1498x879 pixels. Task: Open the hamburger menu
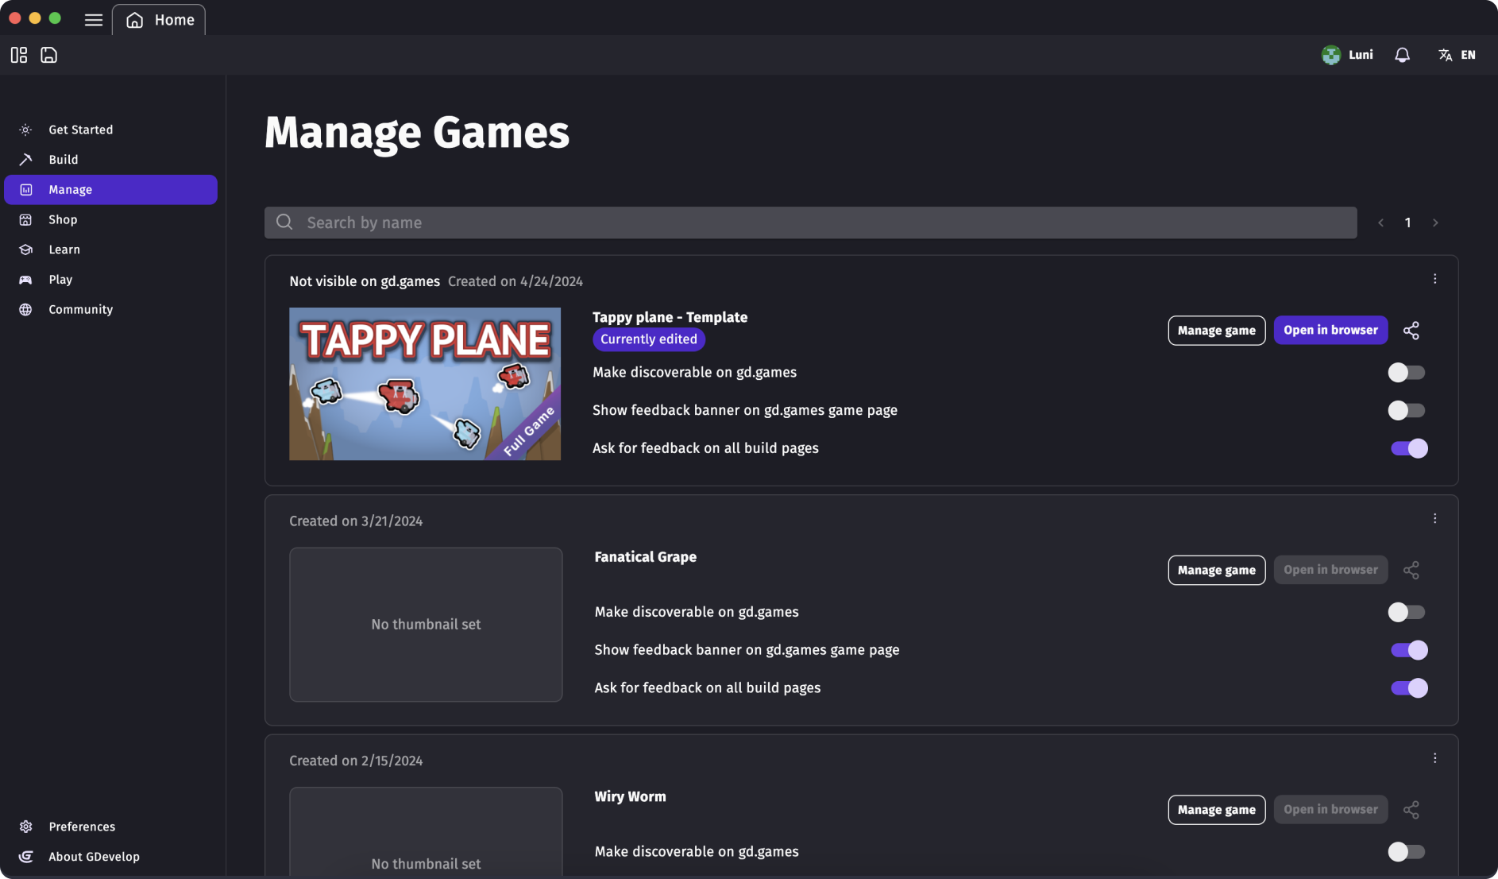click(93, 19)
